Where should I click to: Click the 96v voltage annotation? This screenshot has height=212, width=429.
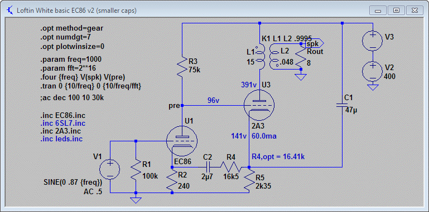pos(214,101)
